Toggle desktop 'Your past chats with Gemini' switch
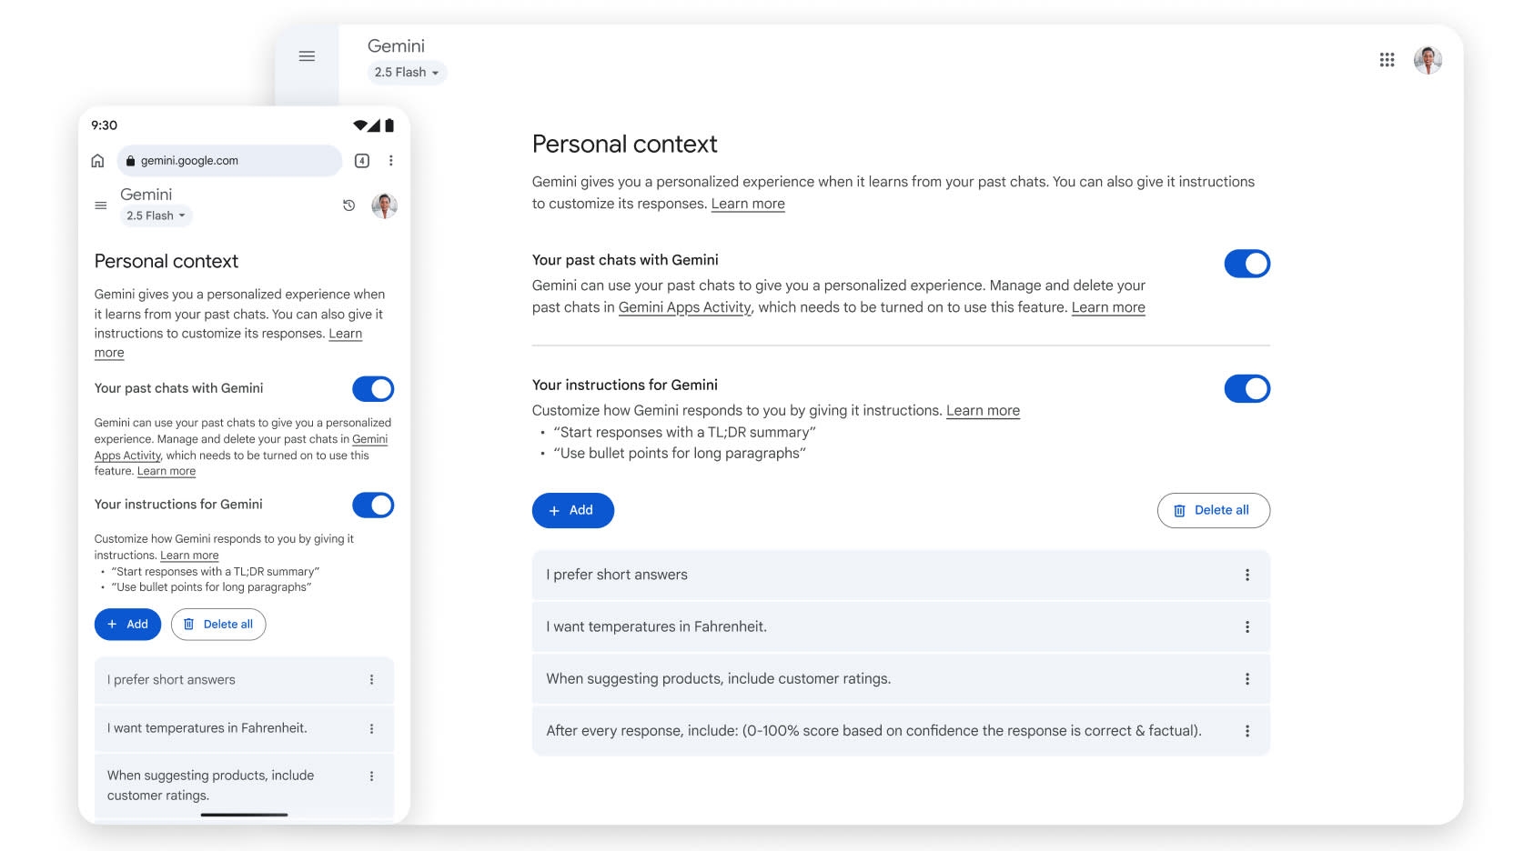 [x=1247, y=264]
